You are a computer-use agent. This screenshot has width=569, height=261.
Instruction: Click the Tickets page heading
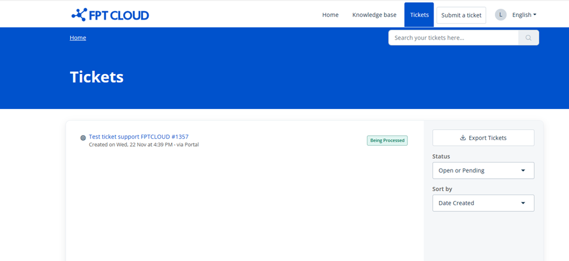97,77
